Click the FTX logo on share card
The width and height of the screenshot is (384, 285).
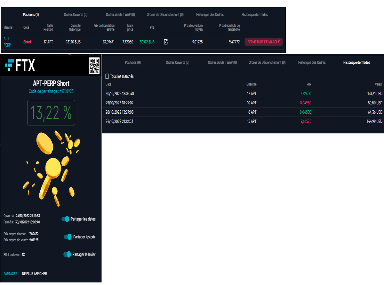coord(20,65)
